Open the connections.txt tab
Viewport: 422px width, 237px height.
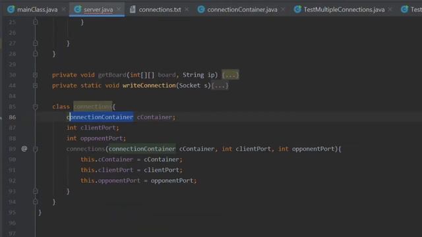(160, 10)
